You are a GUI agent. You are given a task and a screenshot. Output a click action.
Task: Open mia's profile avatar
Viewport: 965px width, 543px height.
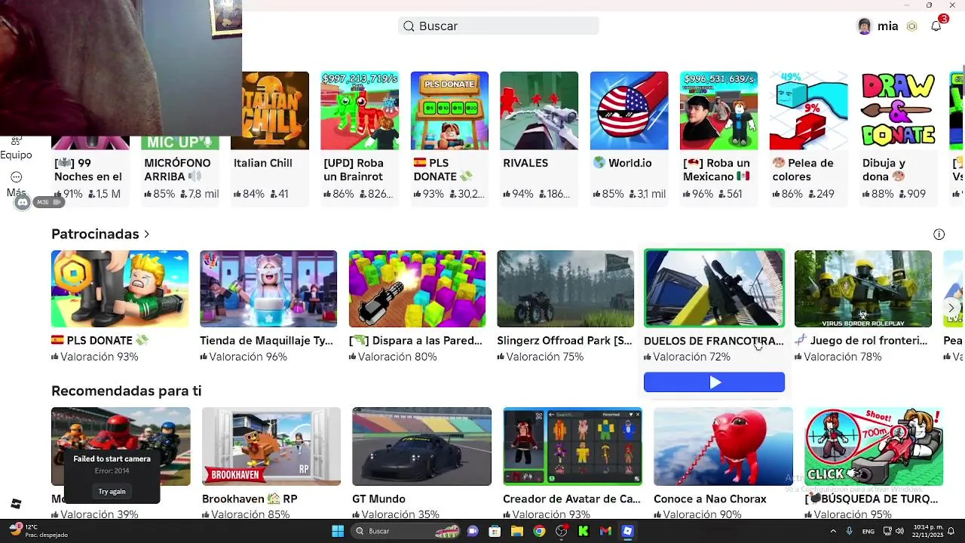[x=864, y=26]
